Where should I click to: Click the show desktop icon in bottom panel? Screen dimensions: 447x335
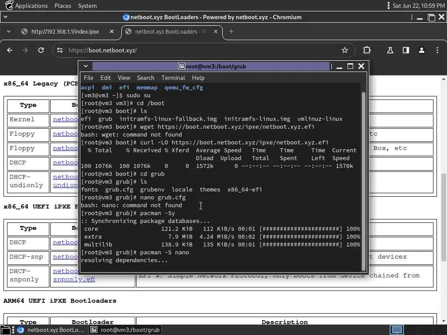(x=5, y=330)
